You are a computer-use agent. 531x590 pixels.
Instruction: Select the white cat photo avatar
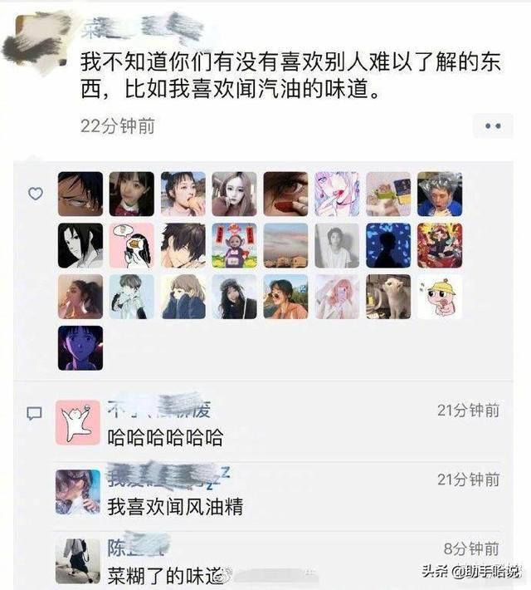[x=388, y=297]
